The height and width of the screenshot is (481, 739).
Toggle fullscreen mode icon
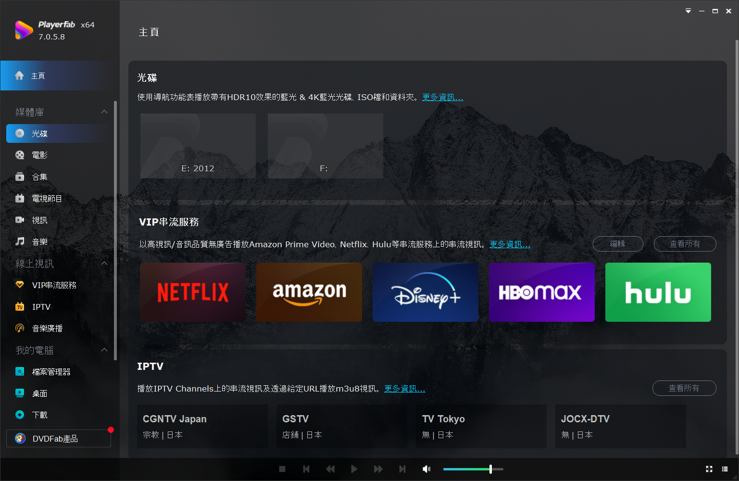pos(709,469)
